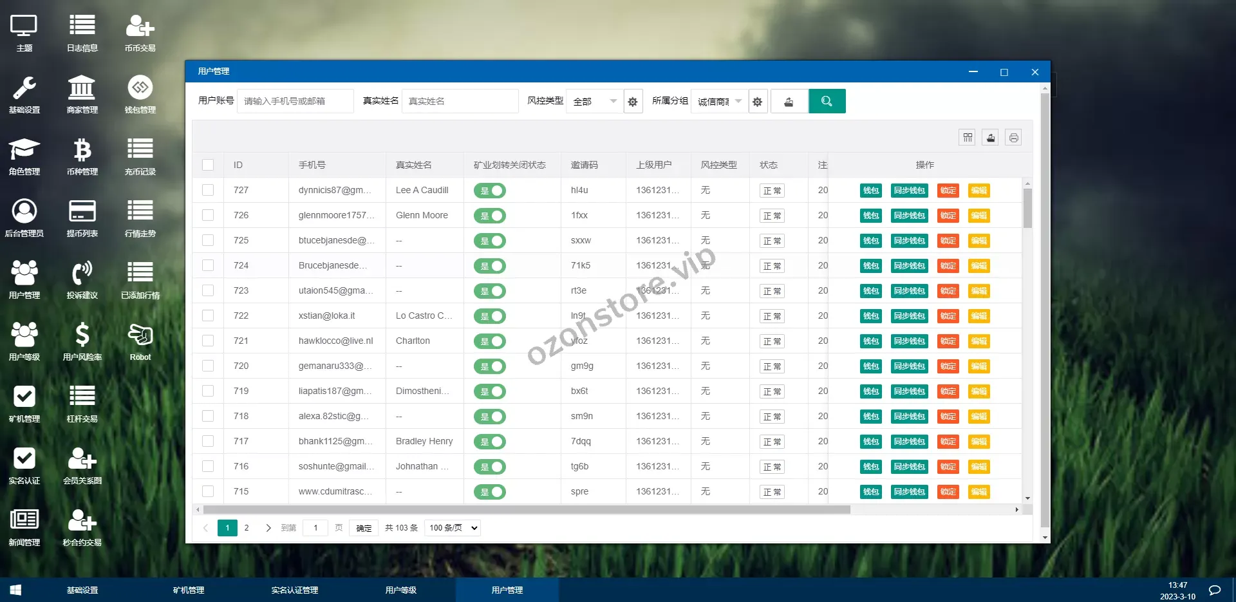Open the 钱包管理 sidebar icon
The width and height of the screenshot is (1236, 602).
[x=140, y=93]
